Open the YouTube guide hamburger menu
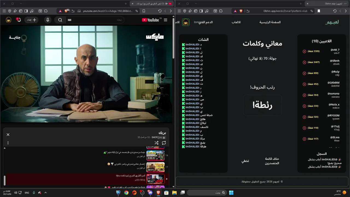 pos(165,20)
